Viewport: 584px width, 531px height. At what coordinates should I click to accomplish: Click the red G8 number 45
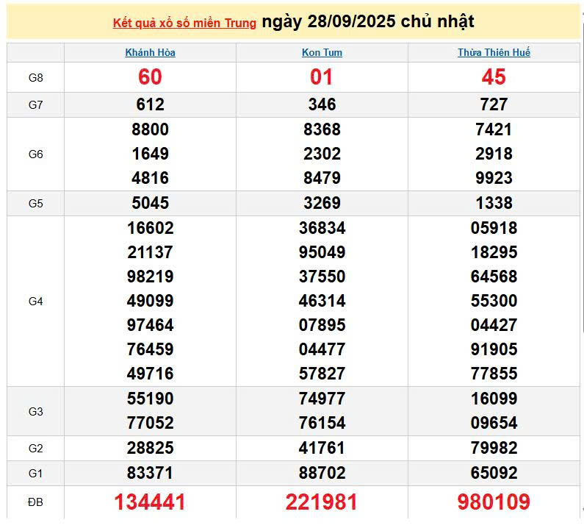tap(494, 76)
